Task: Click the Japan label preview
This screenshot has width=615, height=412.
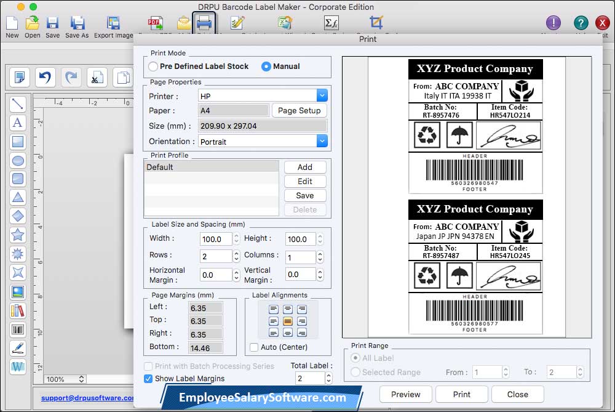Action: pyautogui.click(x=475, y=267)
